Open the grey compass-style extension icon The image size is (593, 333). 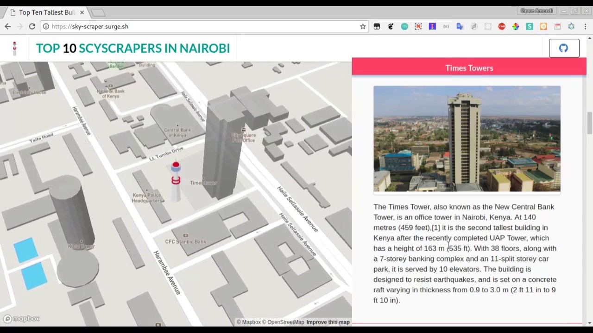(x=474, y=26)
